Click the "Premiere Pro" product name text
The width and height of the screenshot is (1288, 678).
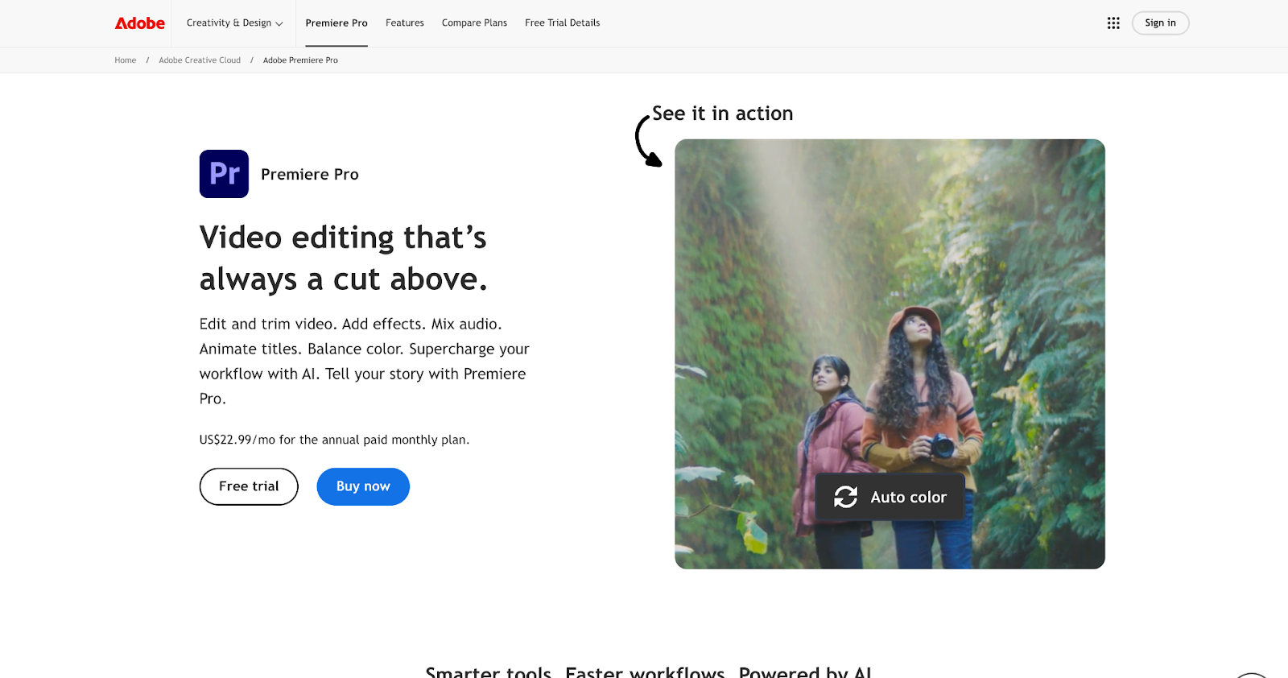click(310, 175)
